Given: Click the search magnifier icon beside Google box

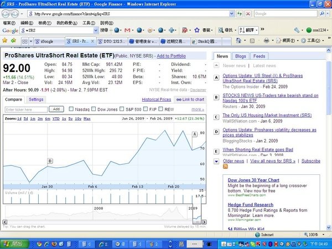Looking at the screenshot, I should (x=322, y=14).
